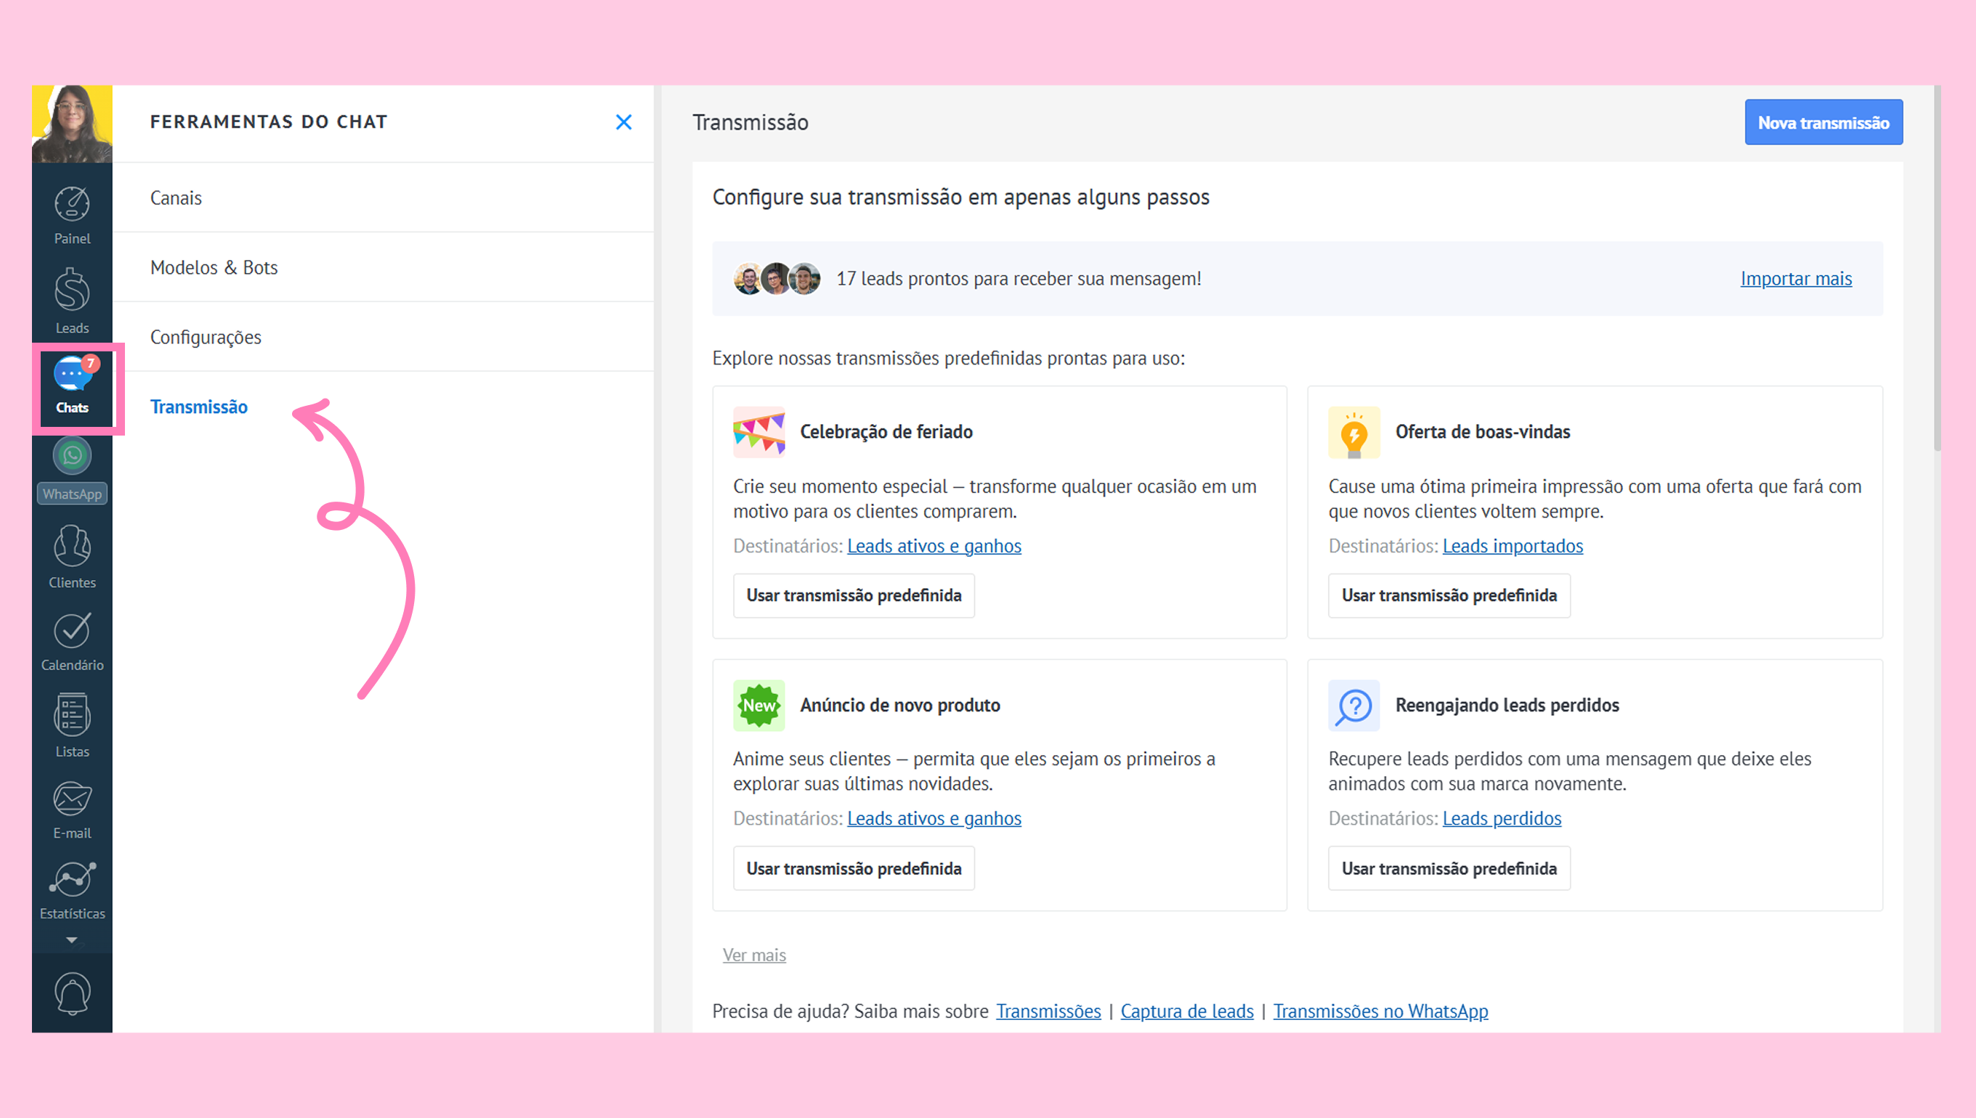The image size is (1976, 1118).
Task: Open Leads ativos e ganhos under Celebração de feriado
Action: 934,546
